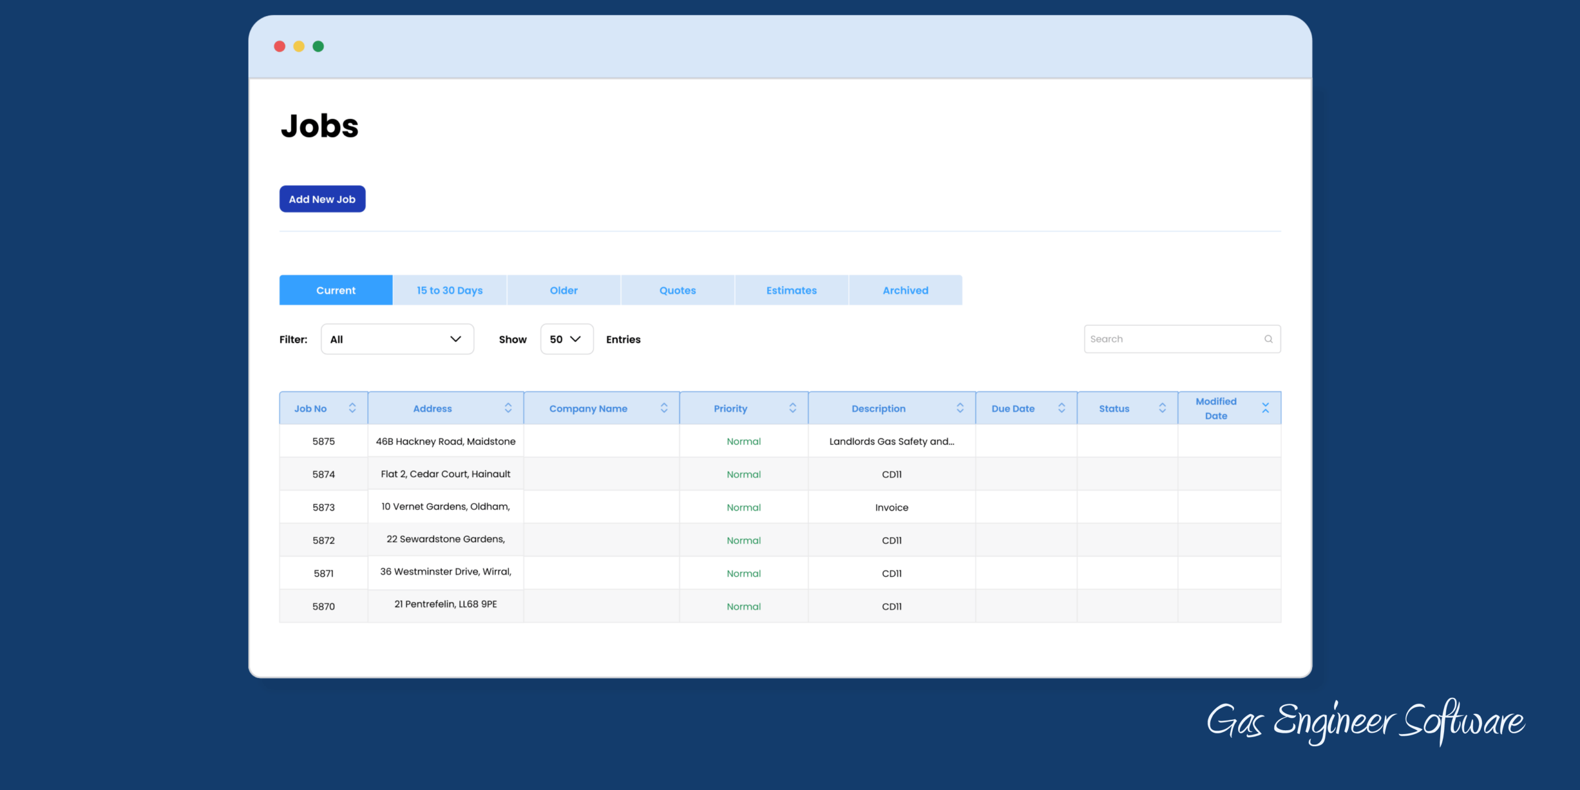Viewport: 1580px width, 790px height.
Task: Sort table by Due Date icon
Action: coord(1061,408)
